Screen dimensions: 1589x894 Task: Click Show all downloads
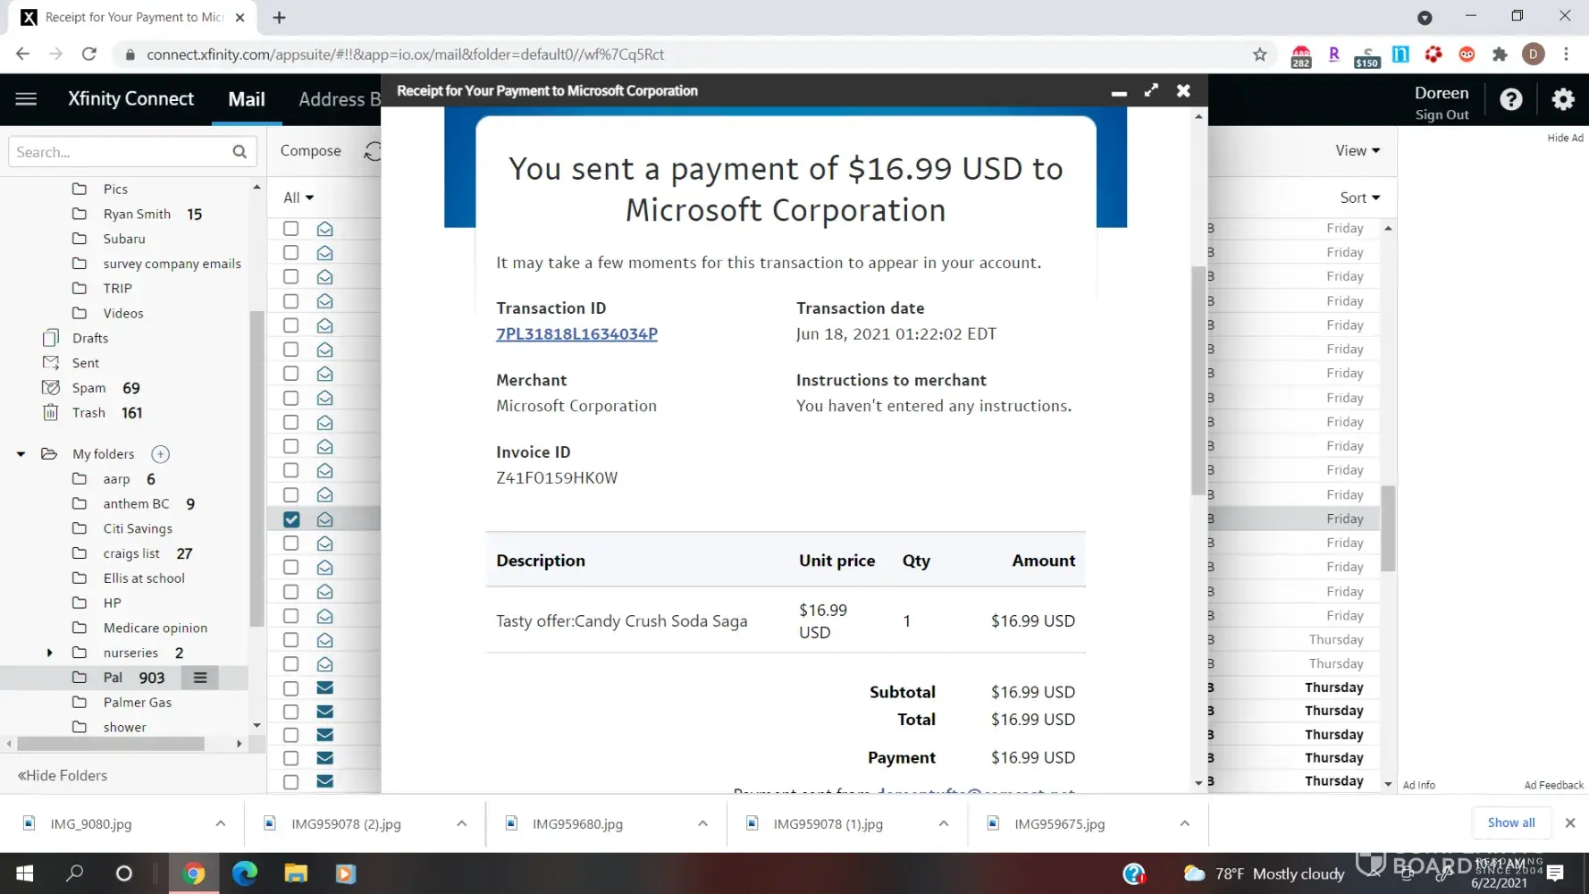point(1511,822)
